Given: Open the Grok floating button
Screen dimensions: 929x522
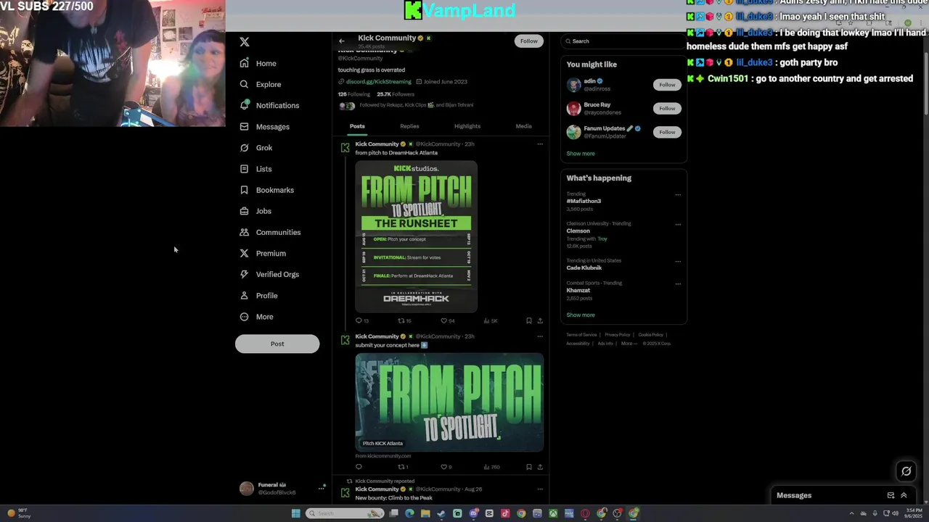Looking at the screenshot, I should [x=907, y=471].
